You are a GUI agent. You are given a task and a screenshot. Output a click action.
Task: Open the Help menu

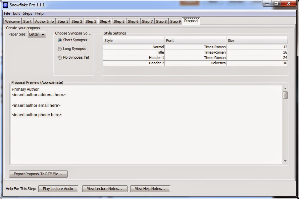[39, 13]
